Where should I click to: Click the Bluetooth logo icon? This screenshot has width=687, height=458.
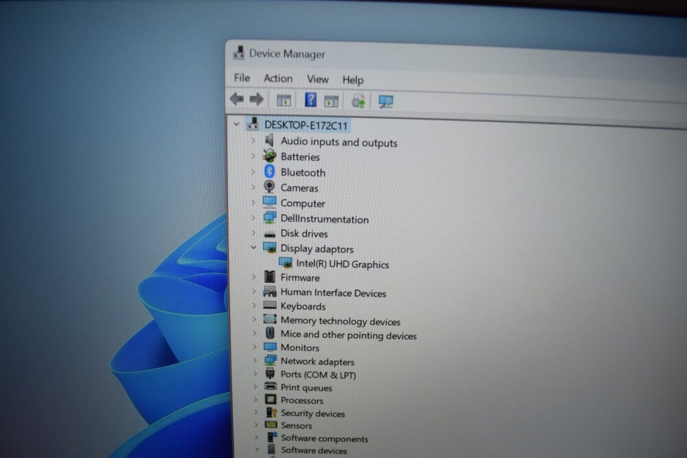point(269,171)
